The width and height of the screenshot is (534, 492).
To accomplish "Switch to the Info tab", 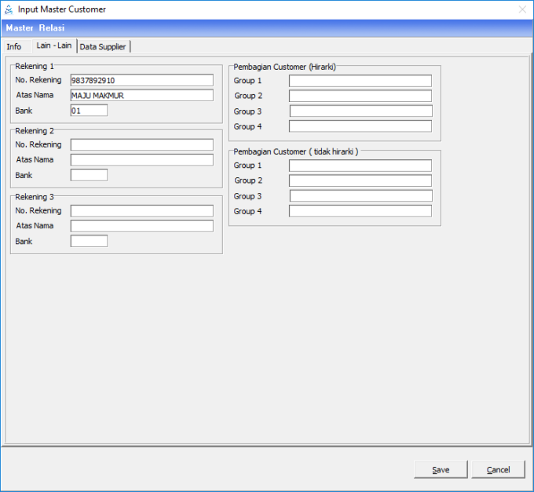I will (14, 46).
